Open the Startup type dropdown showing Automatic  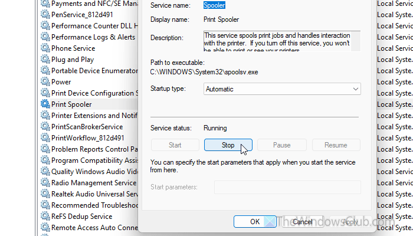coord(282,89)
